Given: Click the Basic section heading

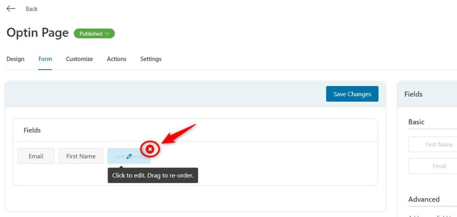Looking at the screenshot, I should click(416, 122).
